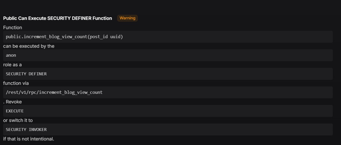Click the 'SECURITY DEFINER' code block
Image resolution: width=341 pixels, height=145 pixels.
pos(168,74)
